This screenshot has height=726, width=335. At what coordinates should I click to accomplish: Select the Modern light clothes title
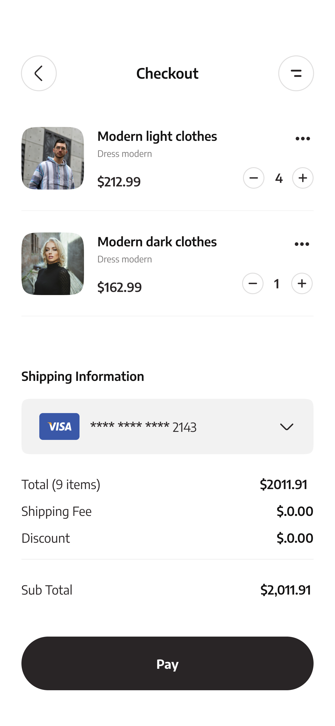(157, 136)
